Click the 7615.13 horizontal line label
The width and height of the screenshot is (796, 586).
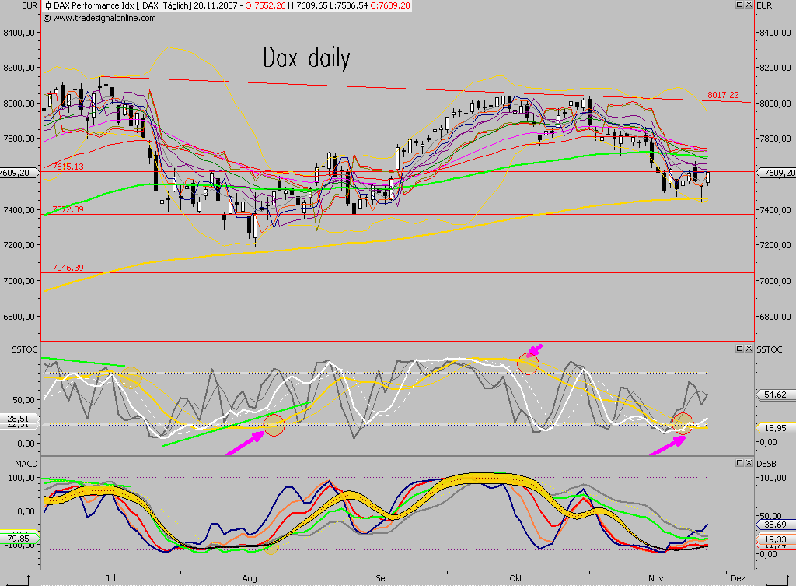(x=68, y=167)
